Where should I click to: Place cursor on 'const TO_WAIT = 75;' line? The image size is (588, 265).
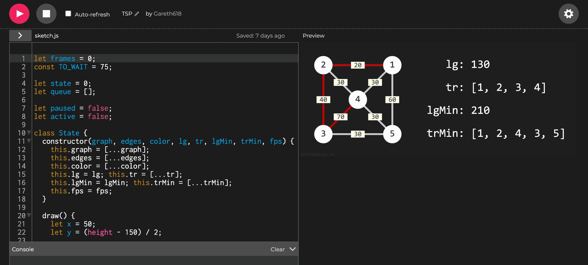point(73,67)
